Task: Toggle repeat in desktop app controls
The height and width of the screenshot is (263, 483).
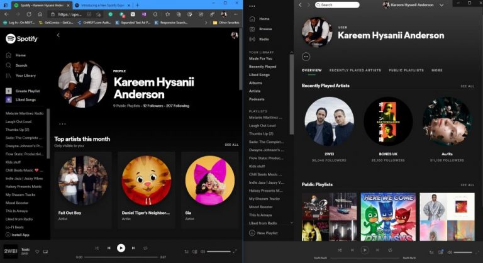Action: click(x=390, y=250)
